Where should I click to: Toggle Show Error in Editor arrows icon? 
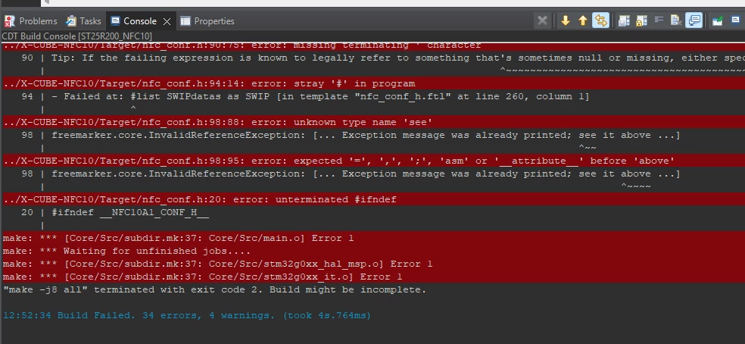pos(600,21)
